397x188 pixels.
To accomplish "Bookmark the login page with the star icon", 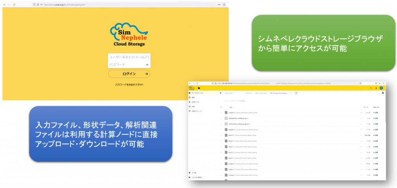I will click(224, 5).
